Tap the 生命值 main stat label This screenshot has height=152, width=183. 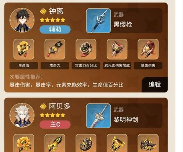click(24, 65)
